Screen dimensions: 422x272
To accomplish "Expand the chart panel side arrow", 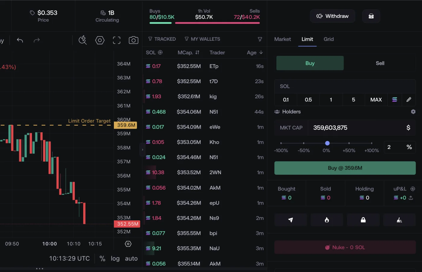I will pyautogui.click(x=143, y=150).
